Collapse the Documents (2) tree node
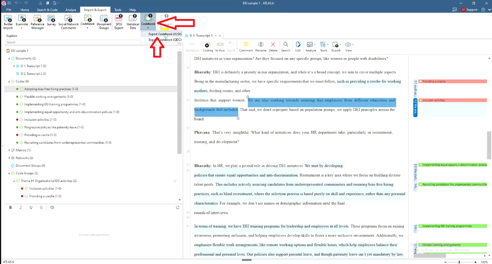 [x=9, y=58]
